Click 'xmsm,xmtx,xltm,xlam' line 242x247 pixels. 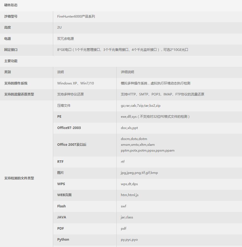pyautogui.click(x=138, y=145)
